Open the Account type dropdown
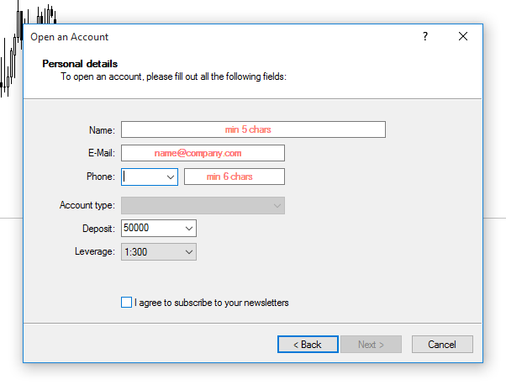Image resolution: width=506 pixels, height=385 pixels. click(203, 206)
